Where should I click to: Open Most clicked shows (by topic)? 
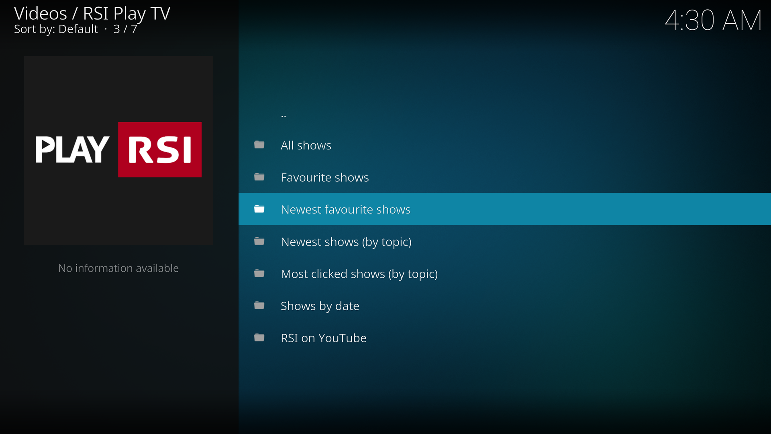point(359,274)
